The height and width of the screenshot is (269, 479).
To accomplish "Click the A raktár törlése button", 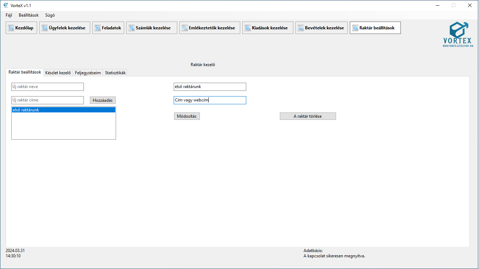I will click(307, 116).
